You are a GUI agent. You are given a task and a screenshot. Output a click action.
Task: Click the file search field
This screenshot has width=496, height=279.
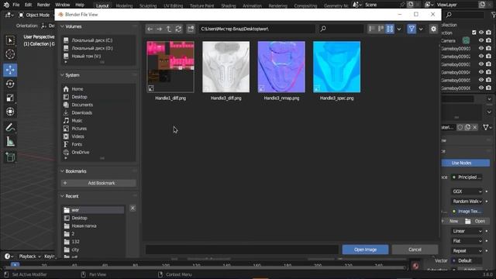[341, 29]
